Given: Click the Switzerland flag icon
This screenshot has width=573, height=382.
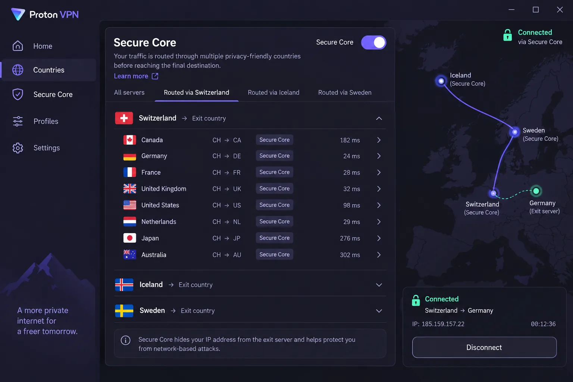Looking at the screenshot, I should [x=124, y=118].
